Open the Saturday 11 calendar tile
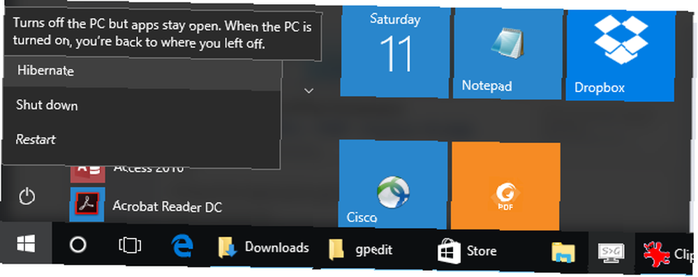Image resolution: width=698 pixels, height=277 pixels. click(x=395, y=52)
